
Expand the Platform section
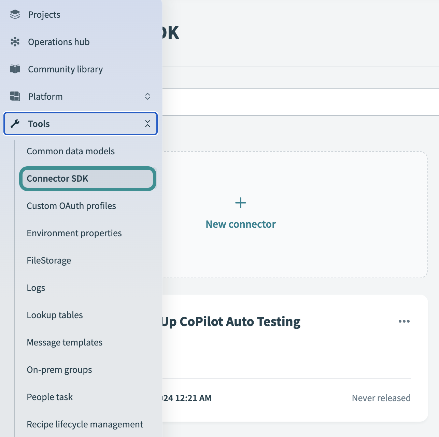(x=147, y=96)
